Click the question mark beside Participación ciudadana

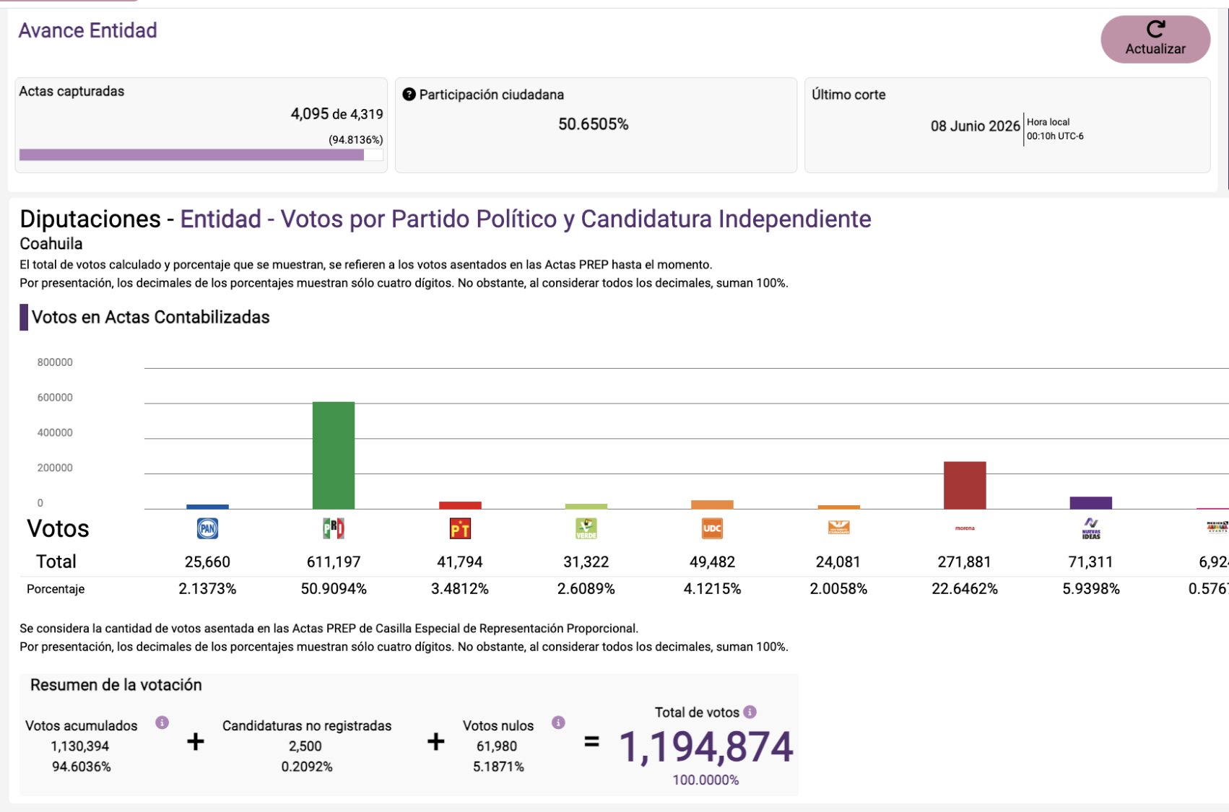tap(409, 95)
